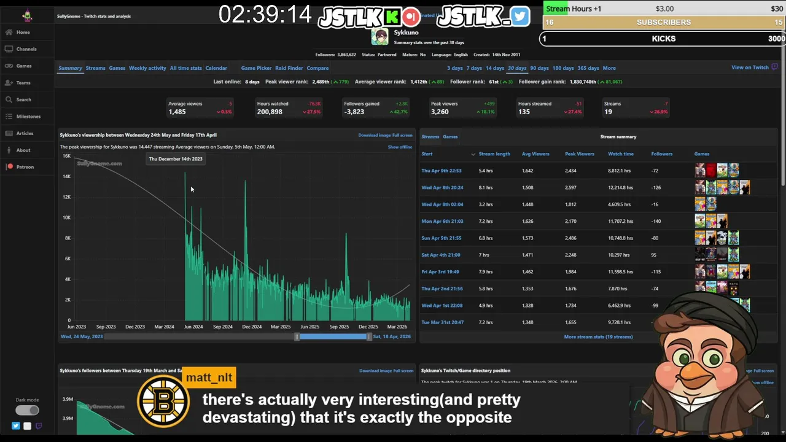Open the Tue Mar 31st 20:47 stream

click(x=442, y=322)
